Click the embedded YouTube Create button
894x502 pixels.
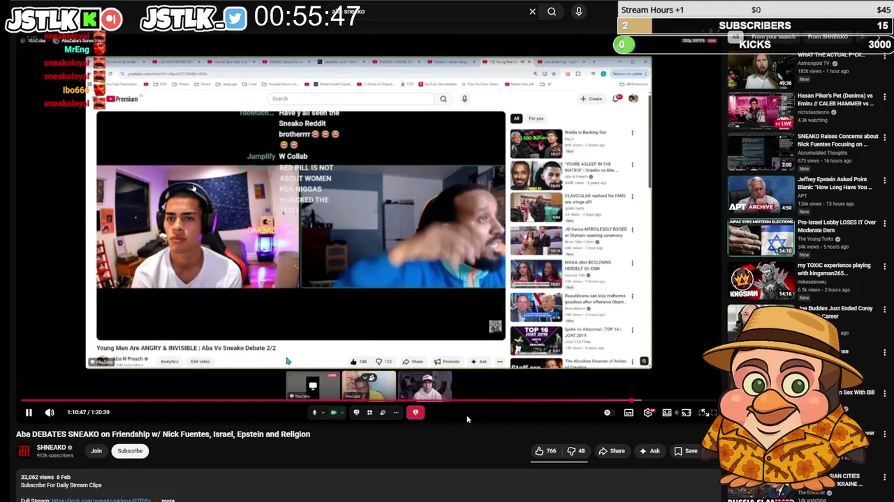[x=591, y=99]
